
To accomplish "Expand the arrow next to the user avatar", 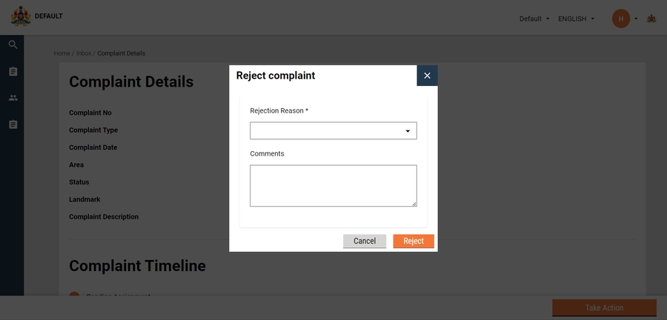I will [x=636, y=19].
